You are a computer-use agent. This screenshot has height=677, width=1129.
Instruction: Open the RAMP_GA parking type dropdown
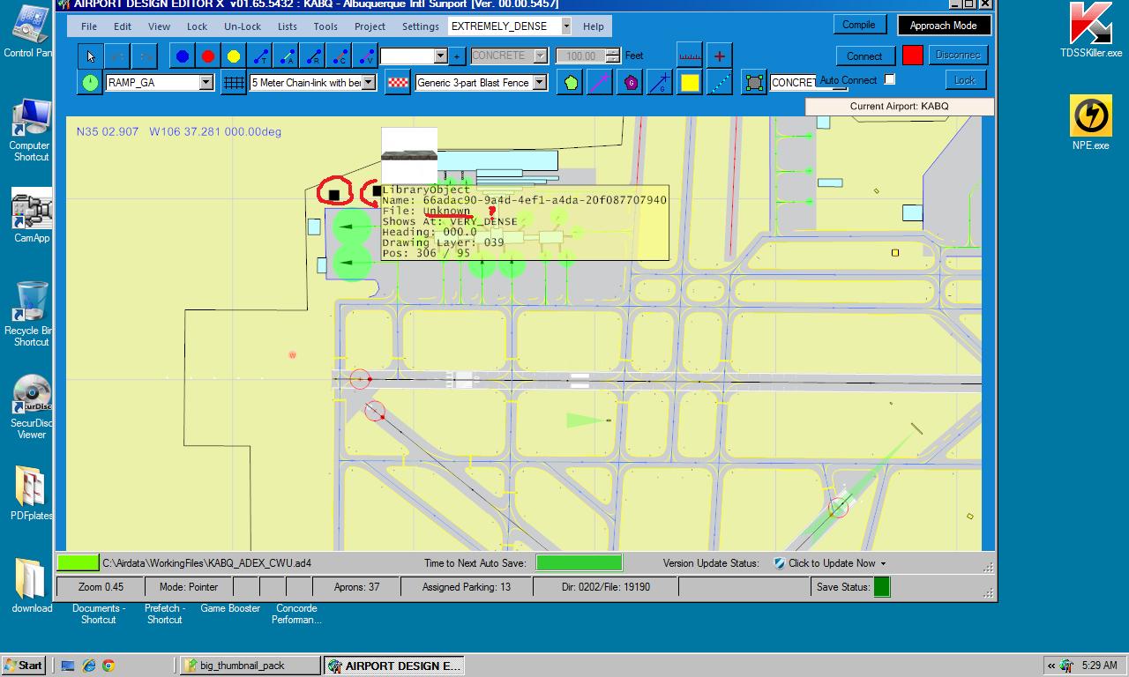click(206, 83)
